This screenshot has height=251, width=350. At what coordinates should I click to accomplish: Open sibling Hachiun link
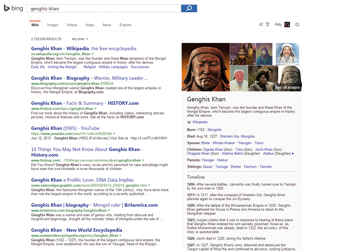250,167
